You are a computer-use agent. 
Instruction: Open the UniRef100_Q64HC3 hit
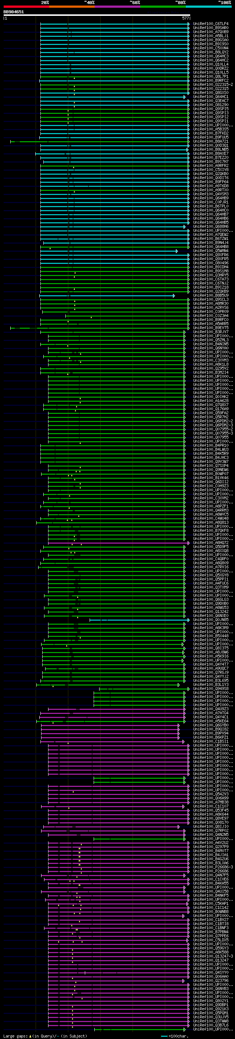[x=210, y=56]
